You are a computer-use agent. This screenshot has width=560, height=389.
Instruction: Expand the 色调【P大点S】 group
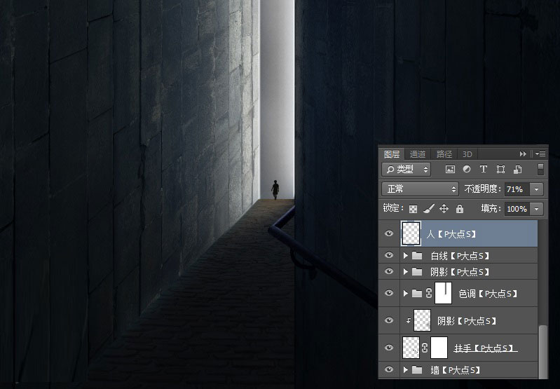point(406,293)
